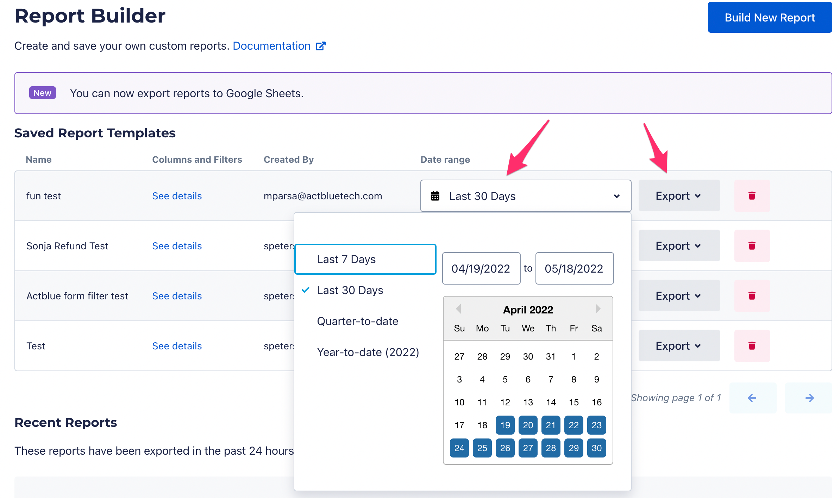Select the Last 7 Days option
Screen dimensions: 840x498
(365, 259)
